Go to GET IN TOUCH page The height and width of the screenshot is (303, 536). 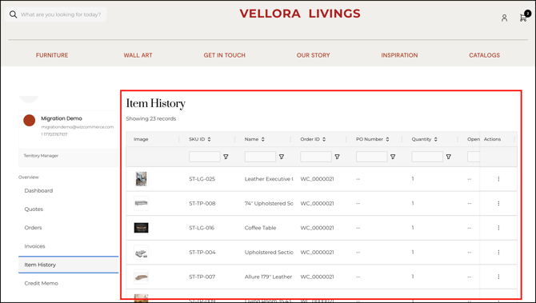click(225, 55)
